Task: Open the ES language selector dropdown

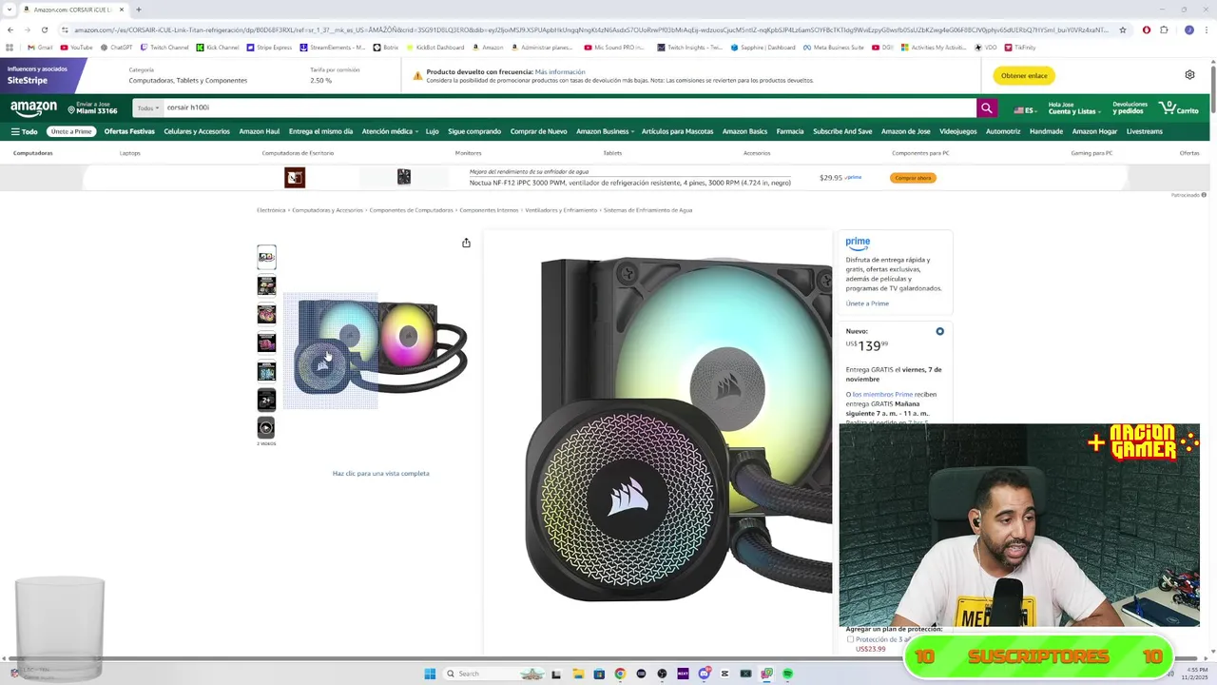Action: pyautogui.click(x=1025, y=109)
